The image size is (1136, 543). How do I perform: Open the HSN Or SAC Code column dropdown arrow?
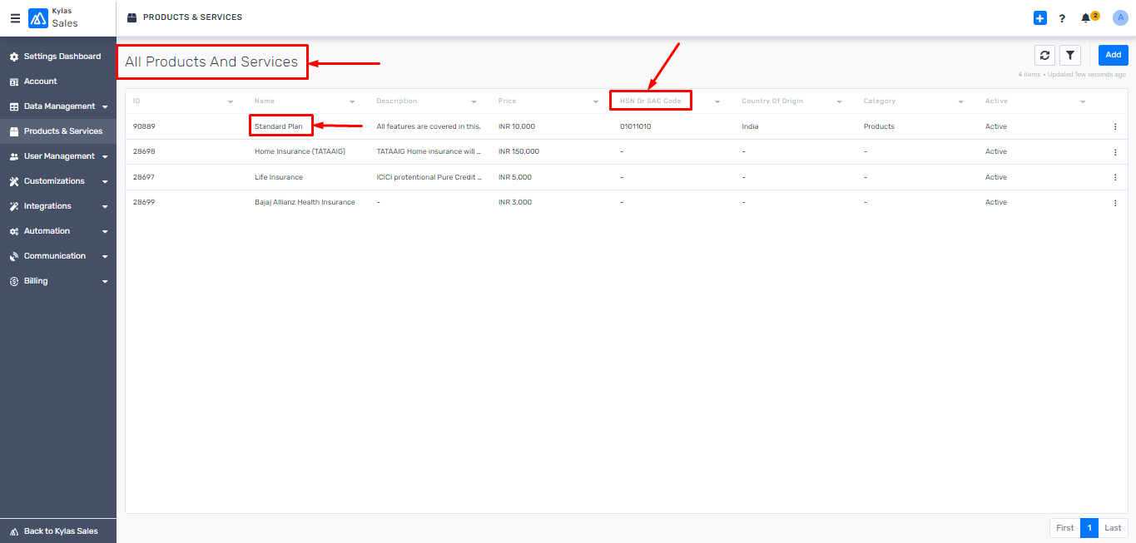[x=717, y=102]
